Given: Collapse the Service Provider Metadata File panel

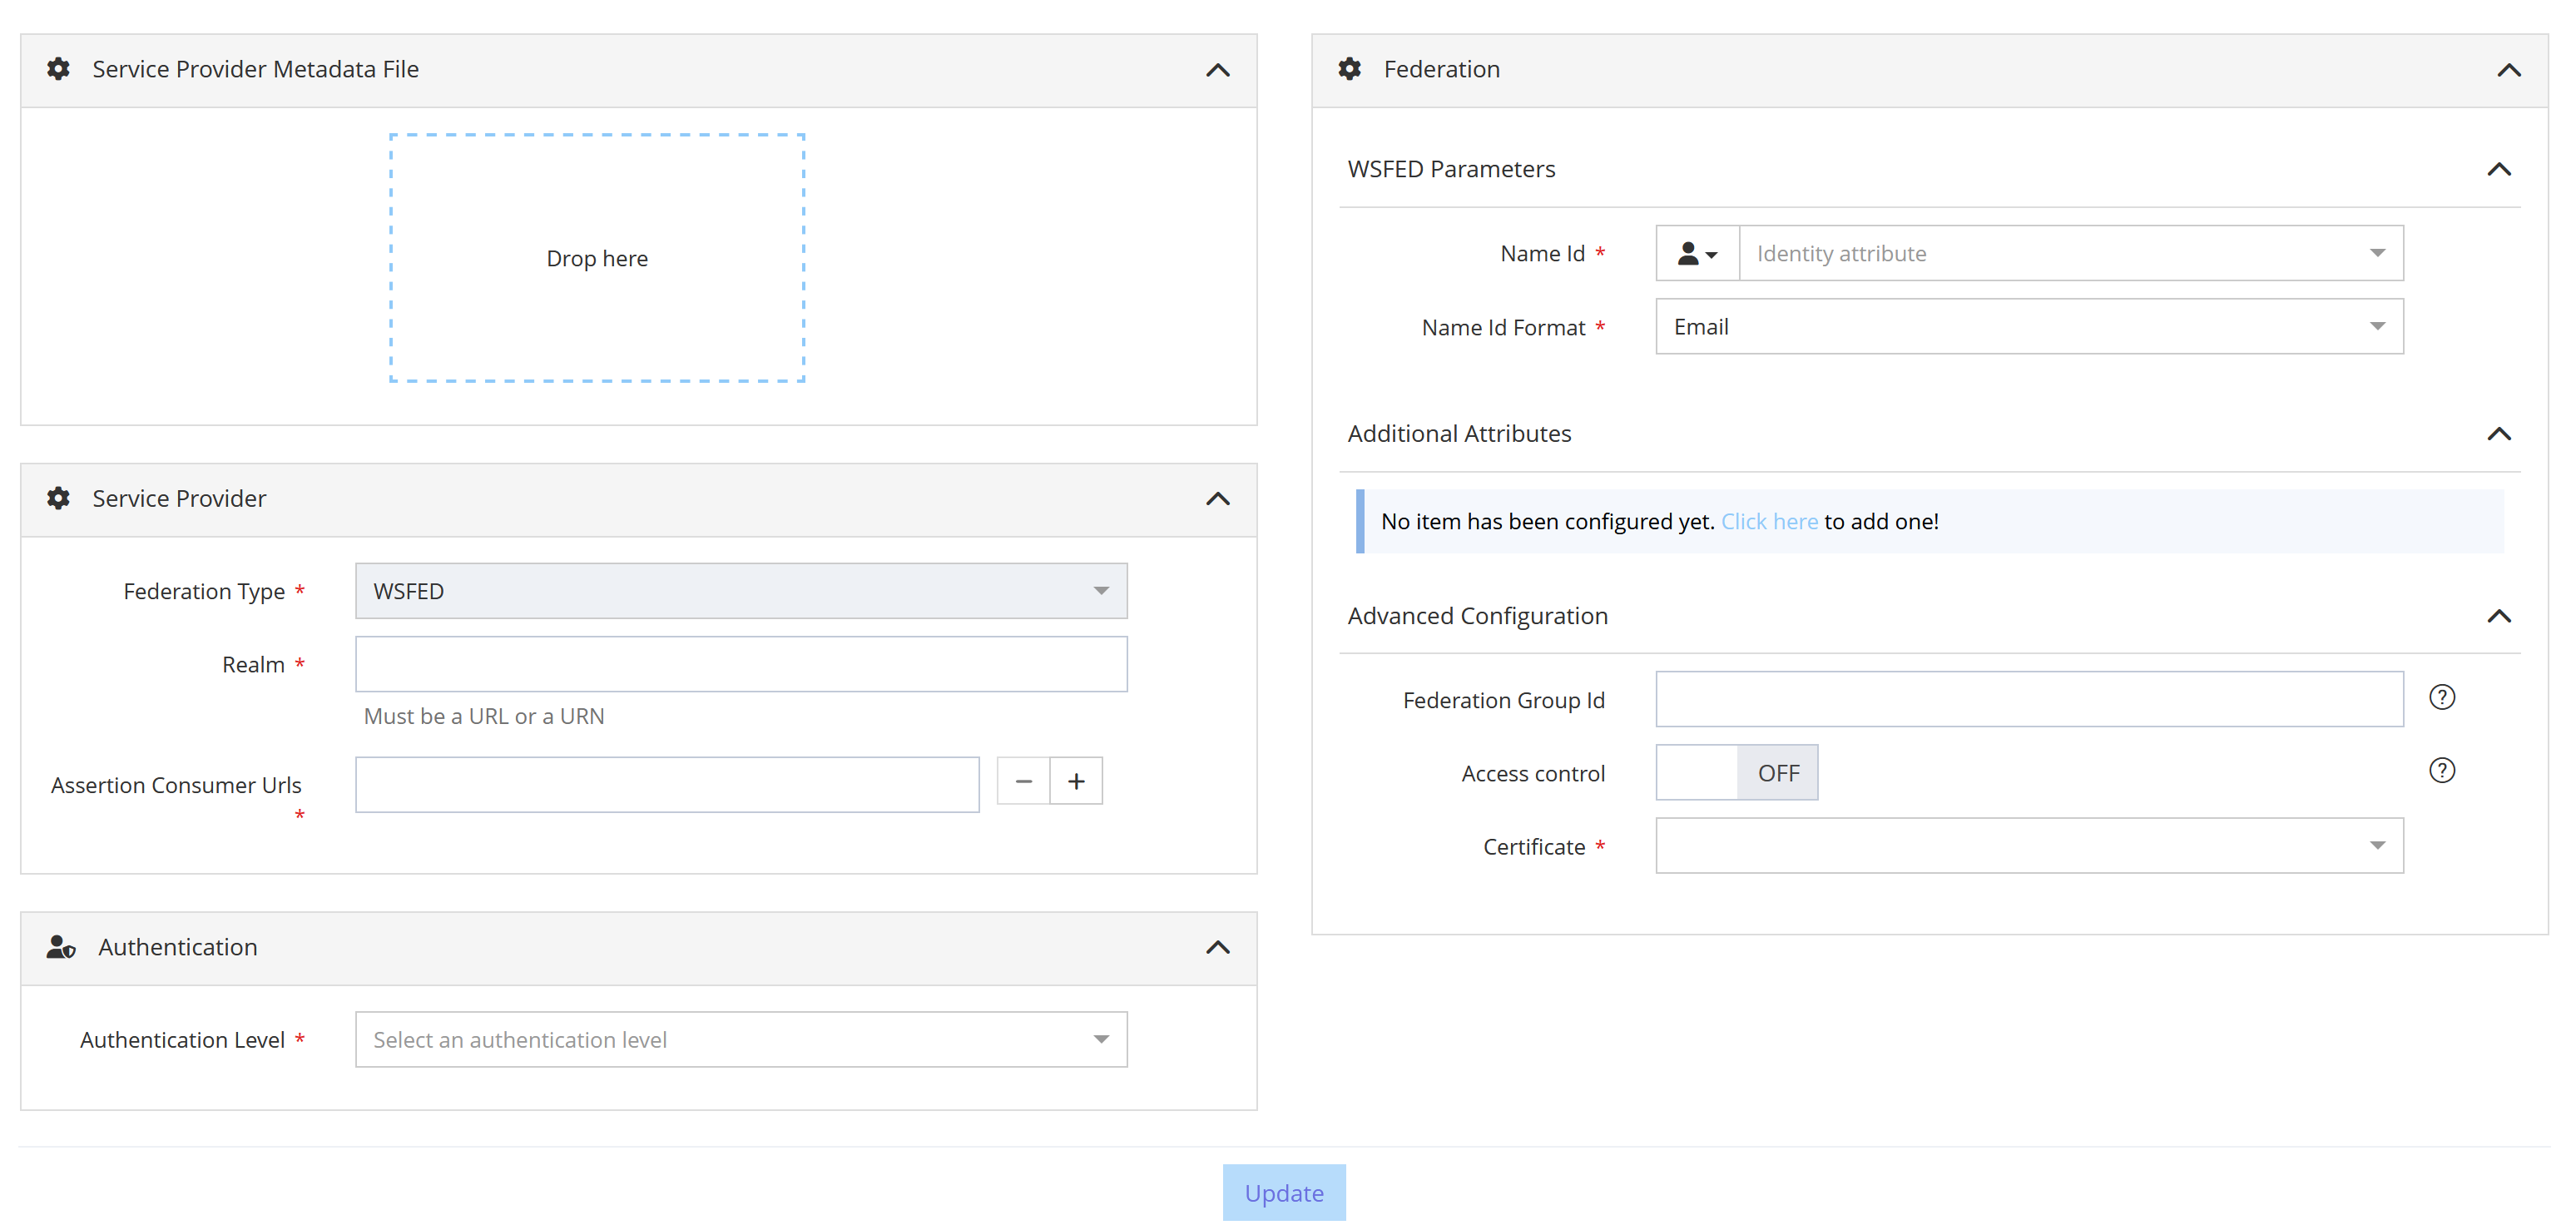Looking at the screenshot, I should tap(1217, 70).
